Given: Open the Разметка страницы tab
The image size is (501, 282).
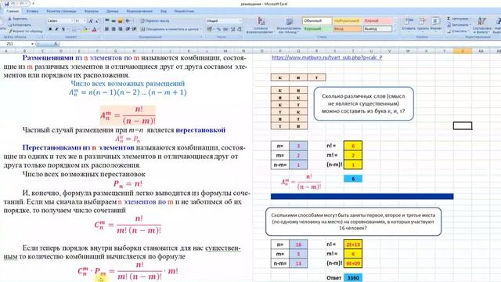Looking at the screenshot, I should (61, 11).
